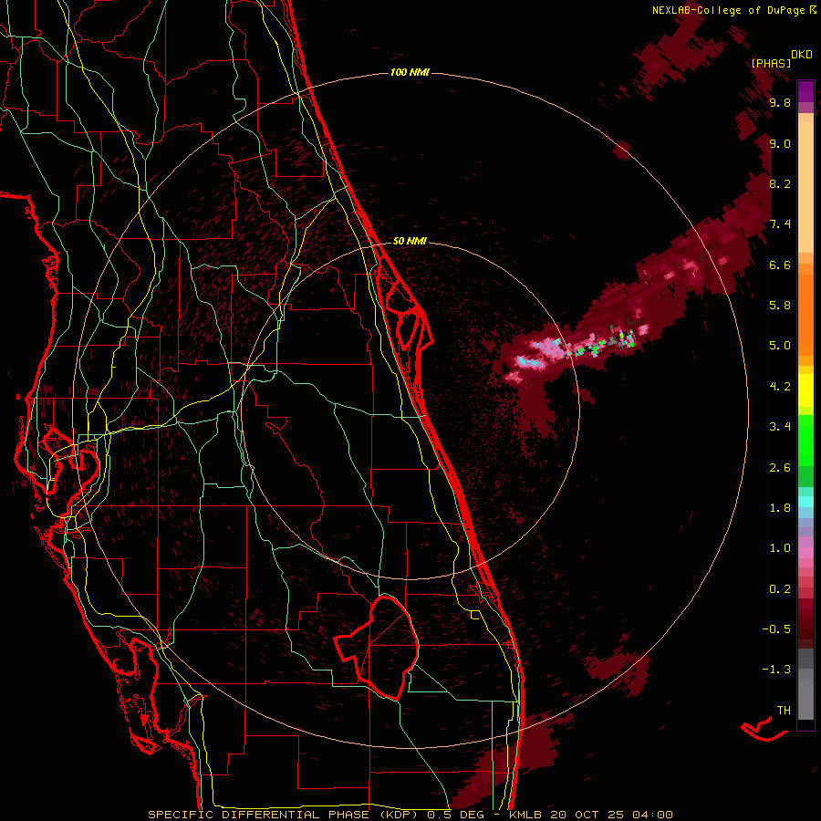Viewport: 821px width, 821px height.
Task: Click the 5.0 value on the color scale
Action: (x=780, y=346)
